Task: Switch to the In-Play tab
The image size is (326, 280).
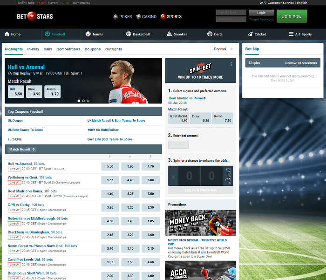Action: pos(33,49)
